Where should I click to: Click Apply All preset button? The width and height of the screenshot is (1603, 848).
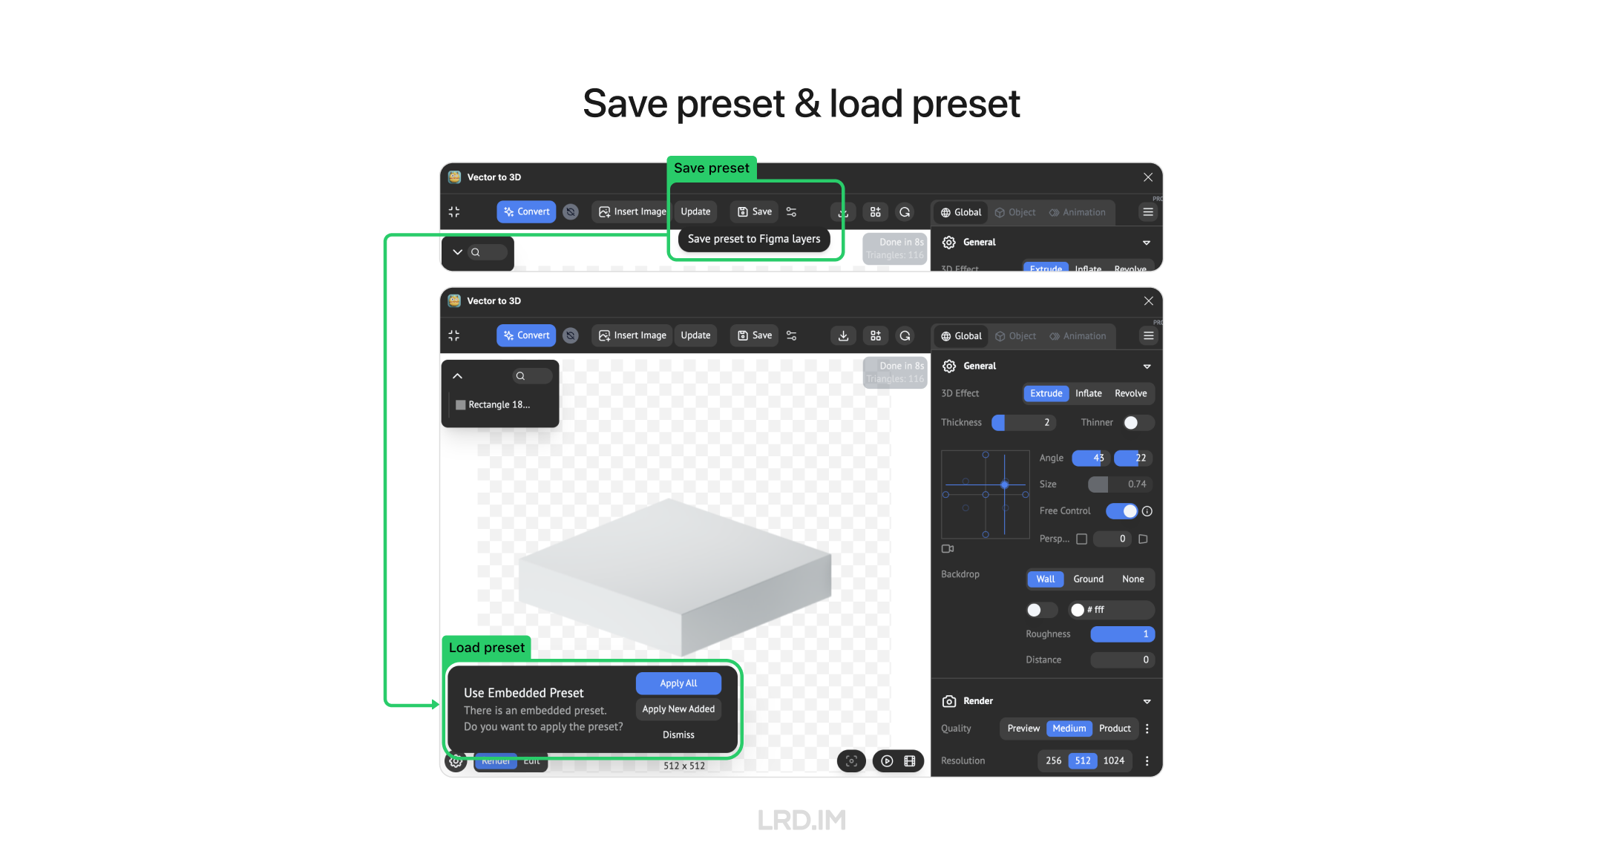[x=678, y=684]
